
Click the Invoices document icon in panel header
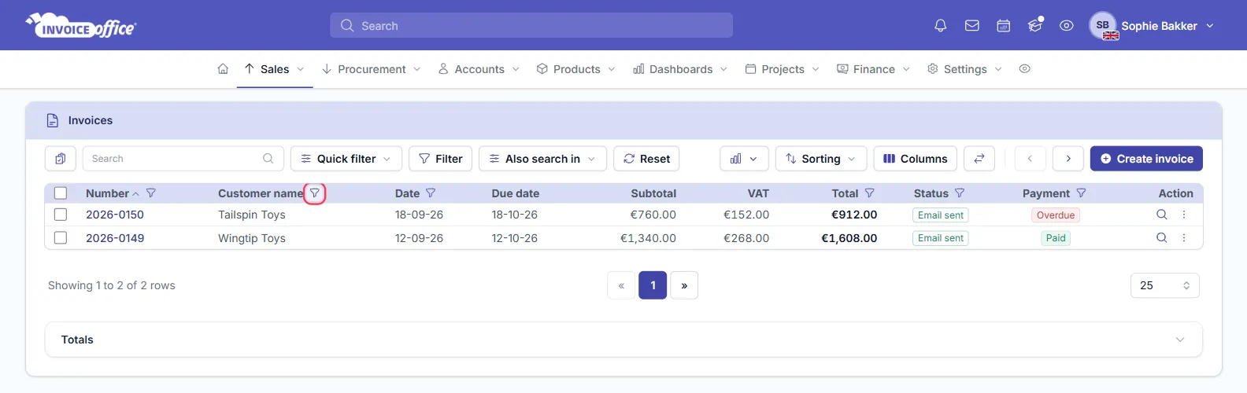tap(53, 120)
